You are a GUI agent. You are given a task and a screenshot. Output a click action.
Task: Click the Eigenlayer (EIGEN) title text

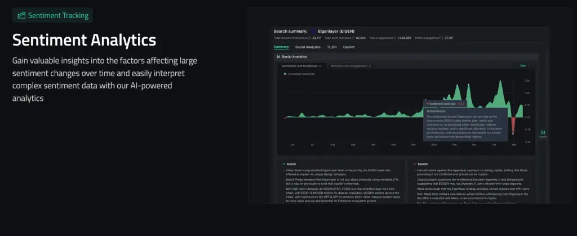(336, 31)
